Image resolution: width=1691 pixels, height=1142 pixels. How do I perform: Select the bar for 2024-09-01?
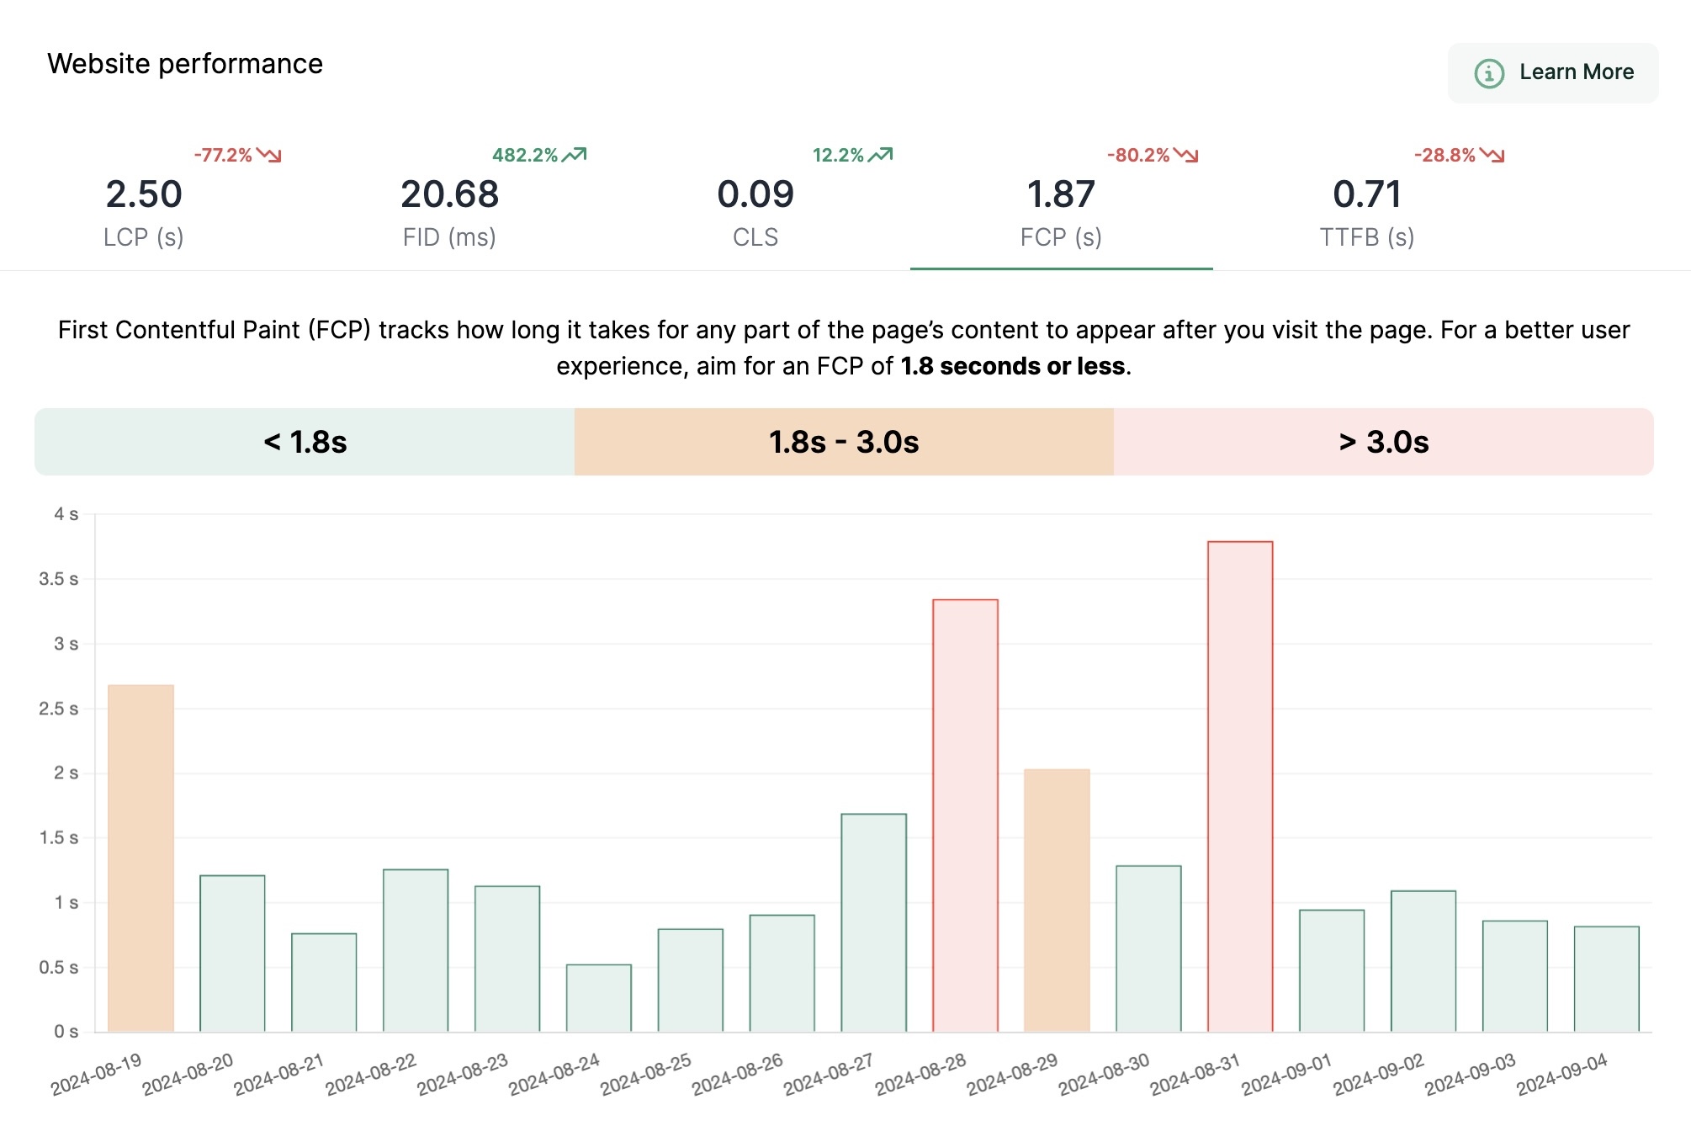click(1332, 970)
